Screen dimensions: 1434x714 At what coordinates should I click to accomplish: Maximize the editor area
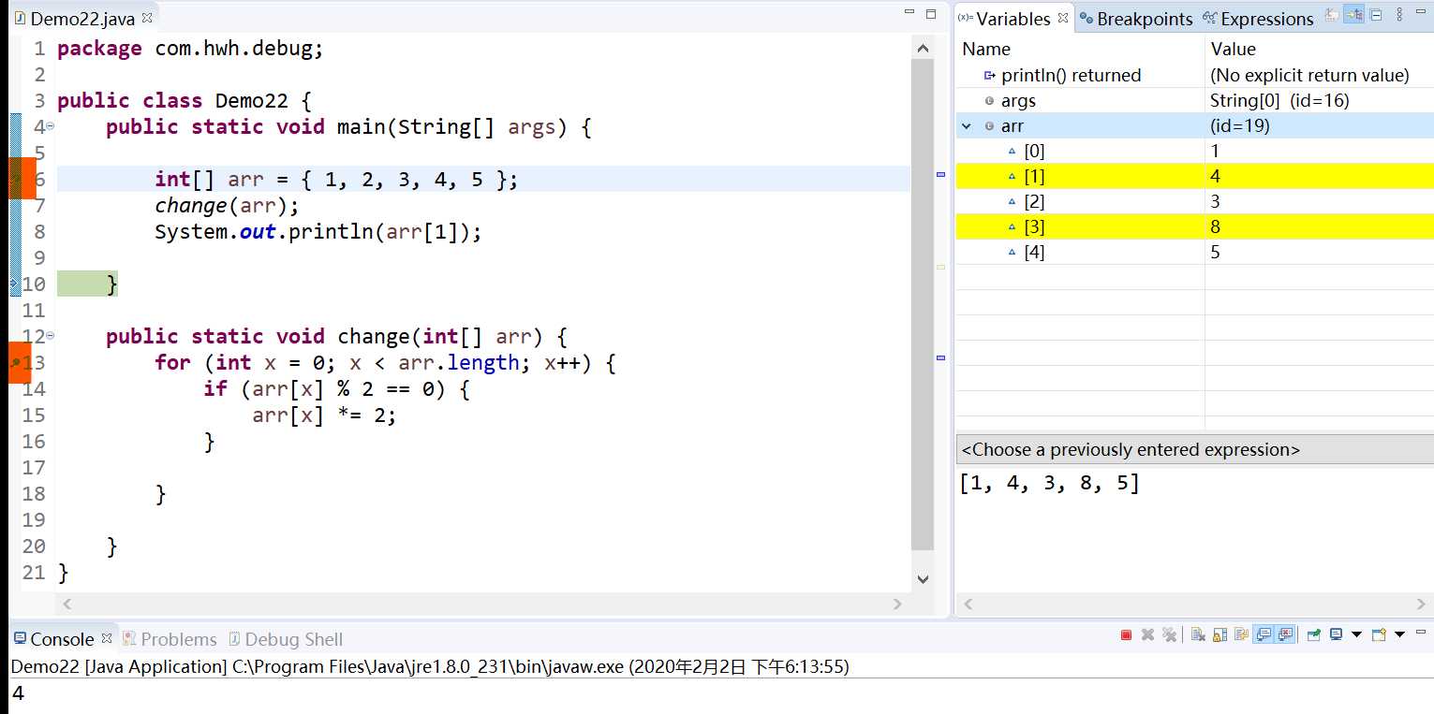pyautogui.click(x=931, y=14)
